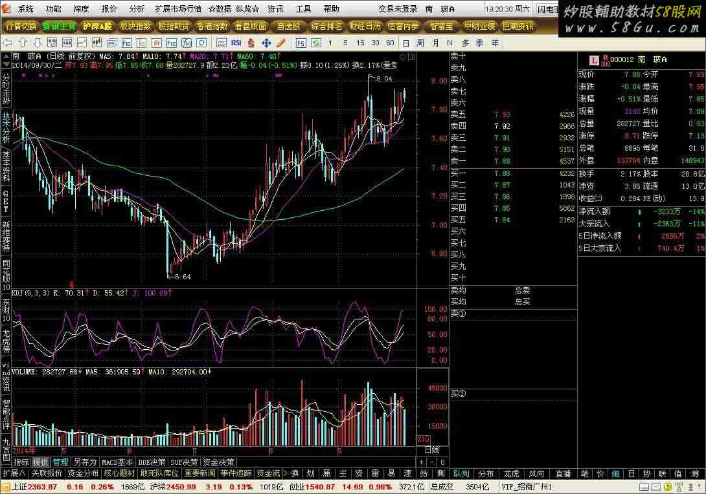Switch to yearly 年 period
Image resolution: width=706 pixels, height=494 pixels.
[x=495, y=43]
